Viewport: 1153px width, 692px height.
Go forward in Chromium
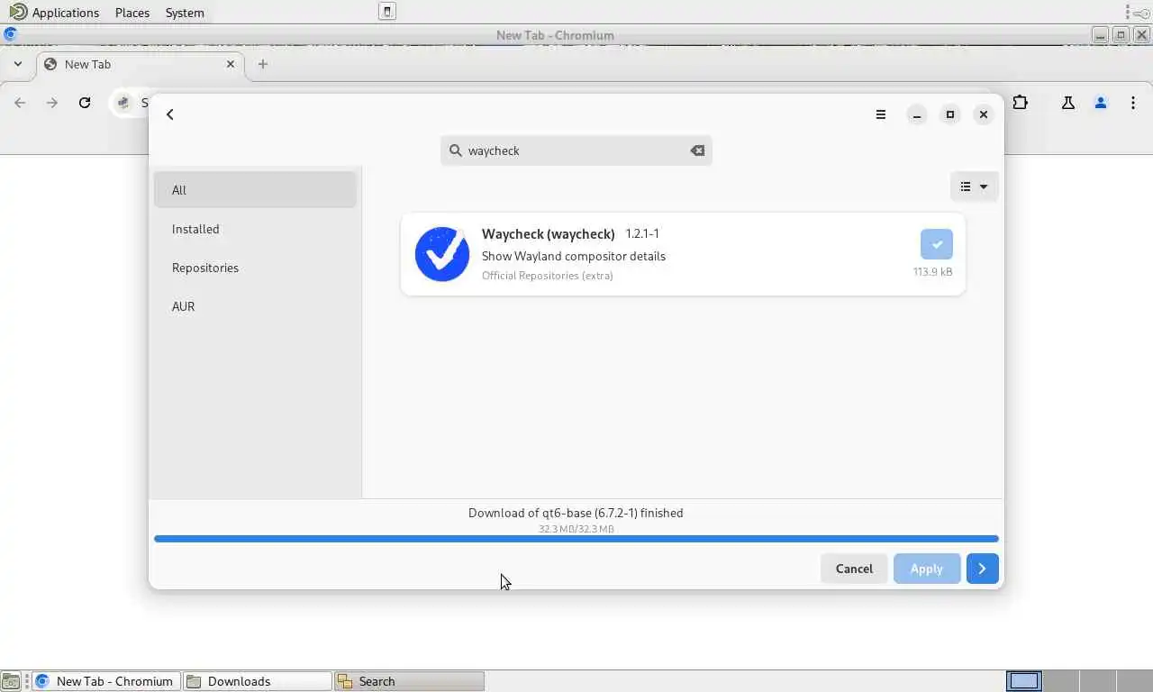52,103
